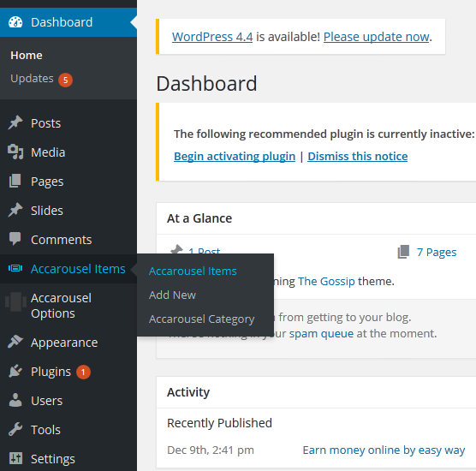Click the Plugins plug icon
Viewport: 476px width, 471px height.
point(15,371)
